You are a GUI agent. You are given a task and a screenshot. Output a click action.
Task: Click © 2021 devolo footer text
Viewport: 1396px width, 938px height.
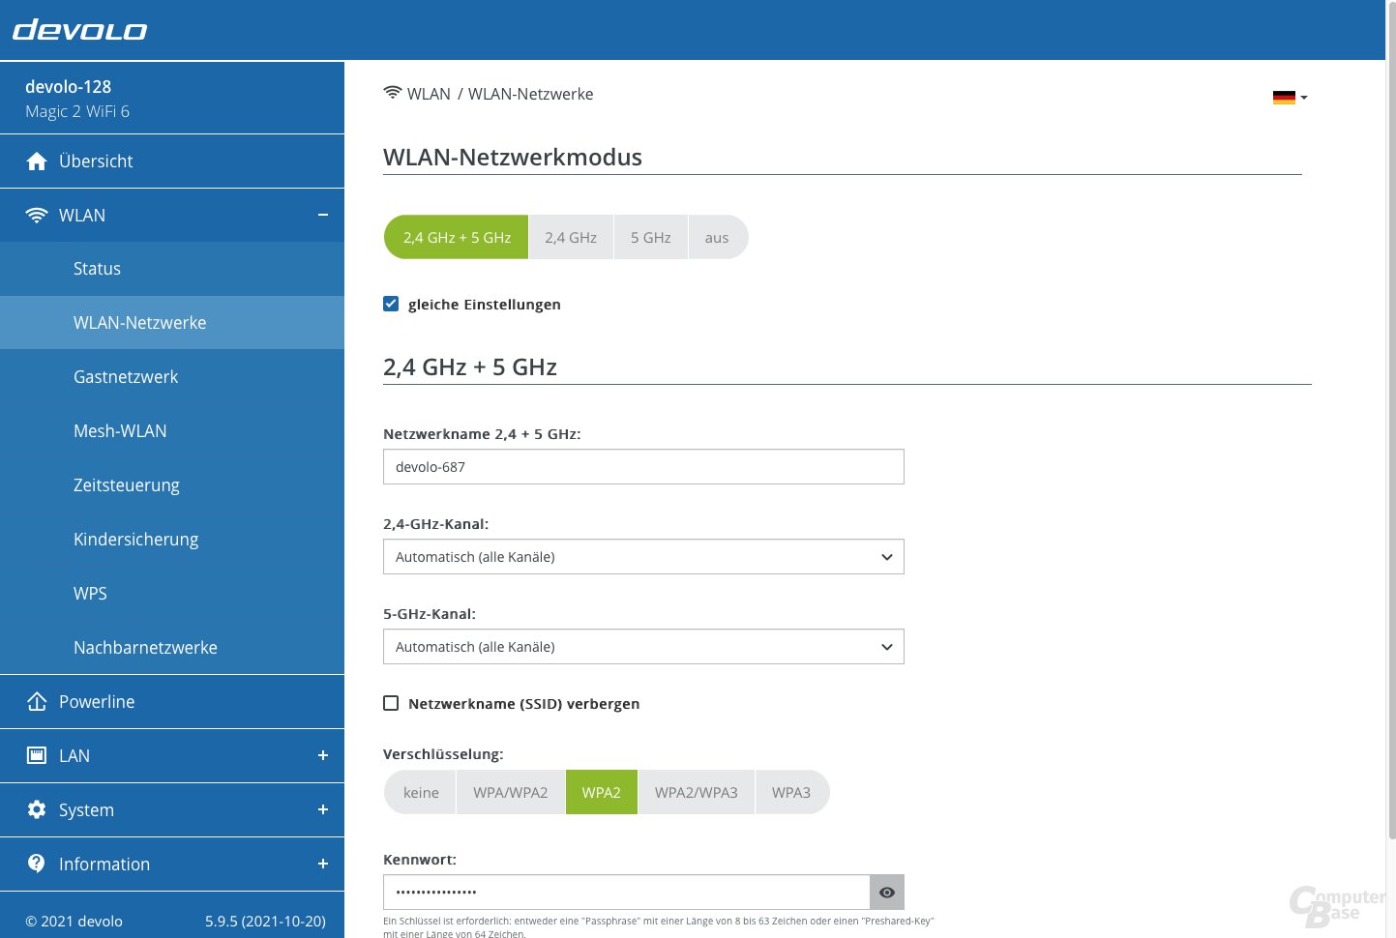tap(74, 922)
